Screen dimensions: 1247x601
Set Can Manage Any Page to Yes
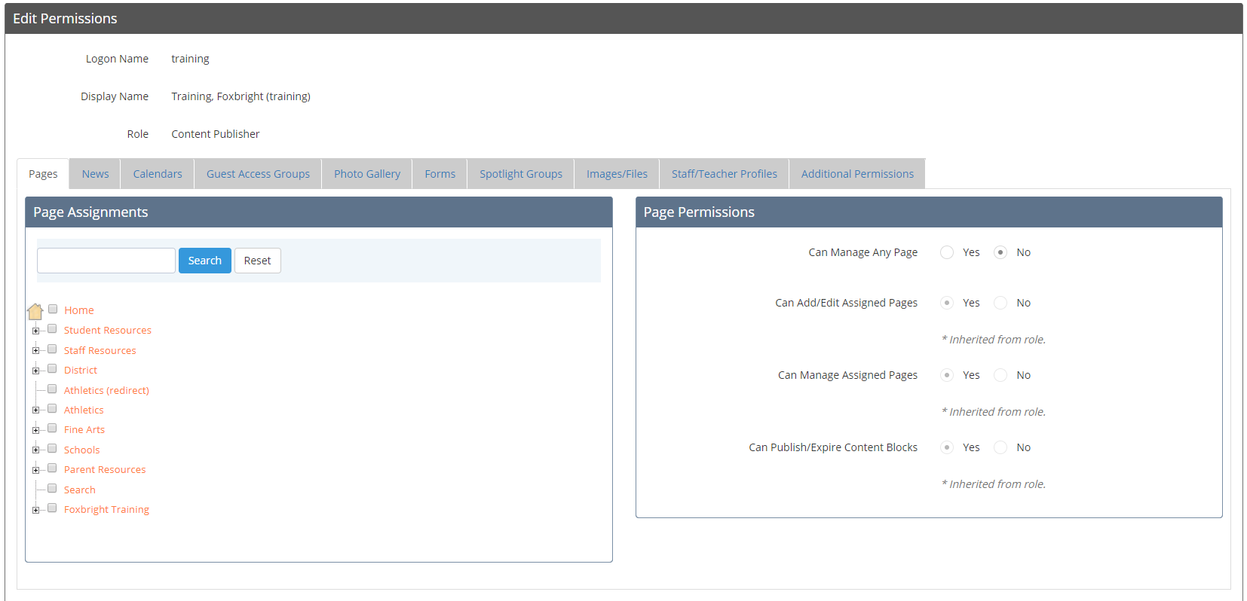pyautogui.click(x=947, y=252)
